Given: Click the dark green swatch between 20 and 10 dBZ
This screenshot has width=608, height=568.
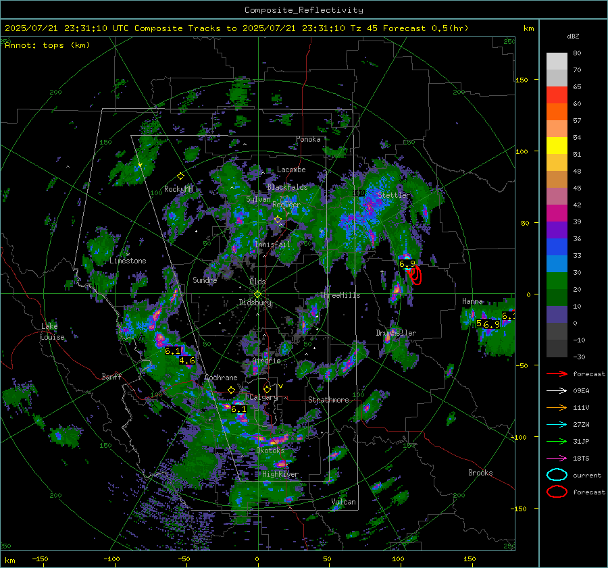Looking at the screenshot, I should 557,298.
